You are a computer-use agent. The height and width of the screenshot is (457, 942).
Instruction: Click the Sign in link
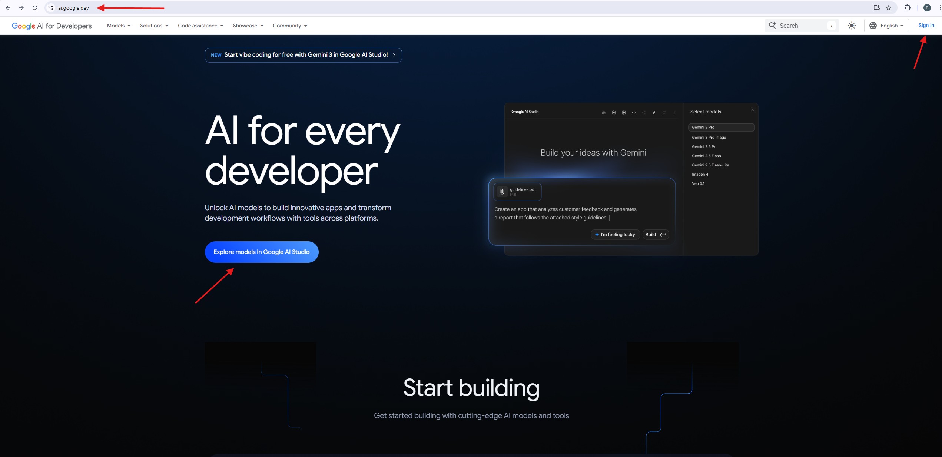point(926,25)
